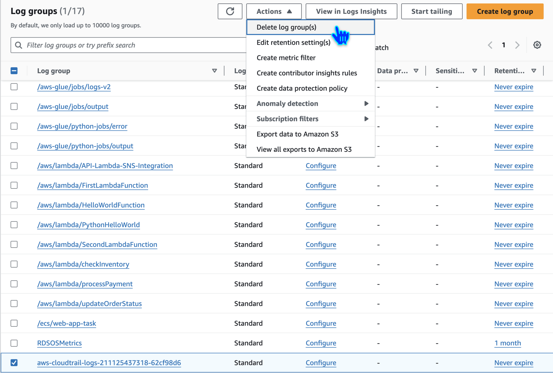Go to next page arrow
553x373 pixels.
tap(517, 45)
